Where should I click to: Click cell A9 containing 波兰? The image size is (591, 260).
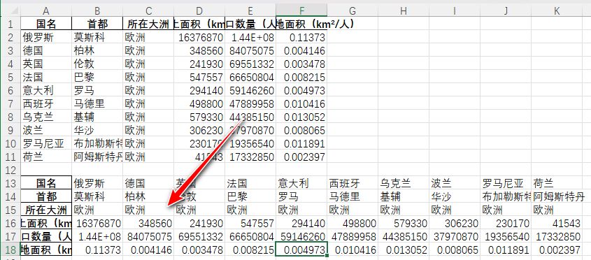[x=46, y=130]
